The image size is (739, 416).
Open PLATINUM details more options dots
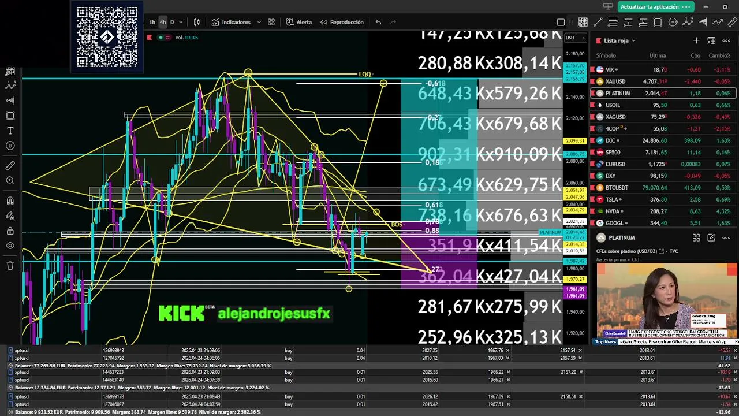tap(726, 237)
